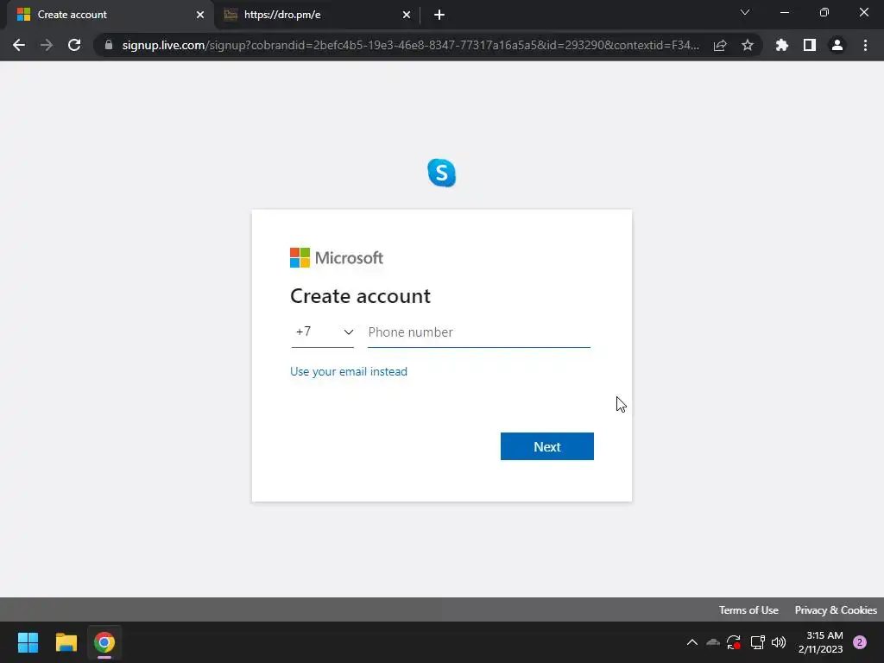
Task: Click the OneDrive cloud tray icon
Action: 712,642
